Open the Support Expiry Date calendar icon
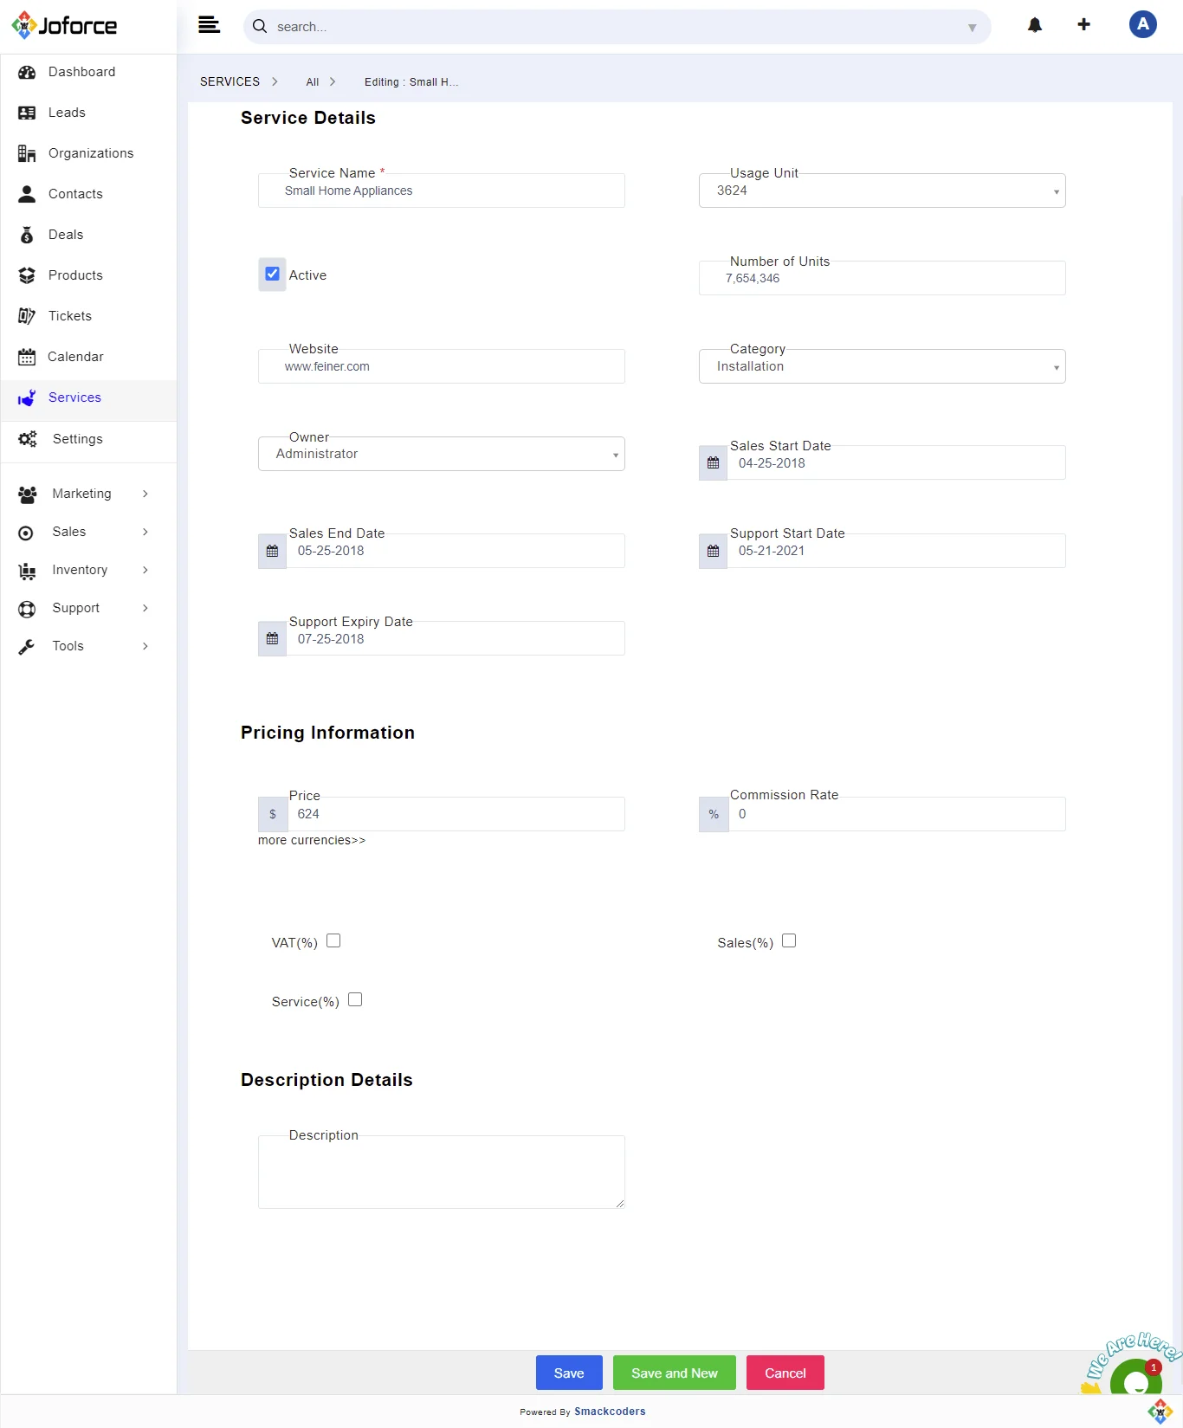1183x1428 pixels. 272,639
